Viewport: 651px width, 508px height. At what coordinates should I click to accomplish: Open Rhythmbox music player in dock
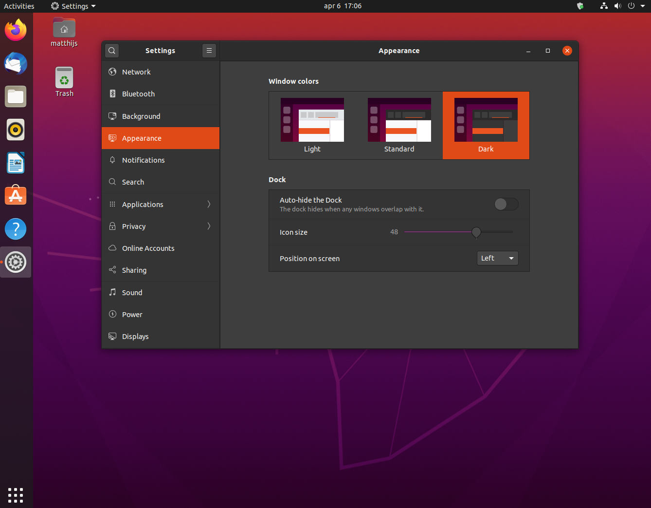16,130
